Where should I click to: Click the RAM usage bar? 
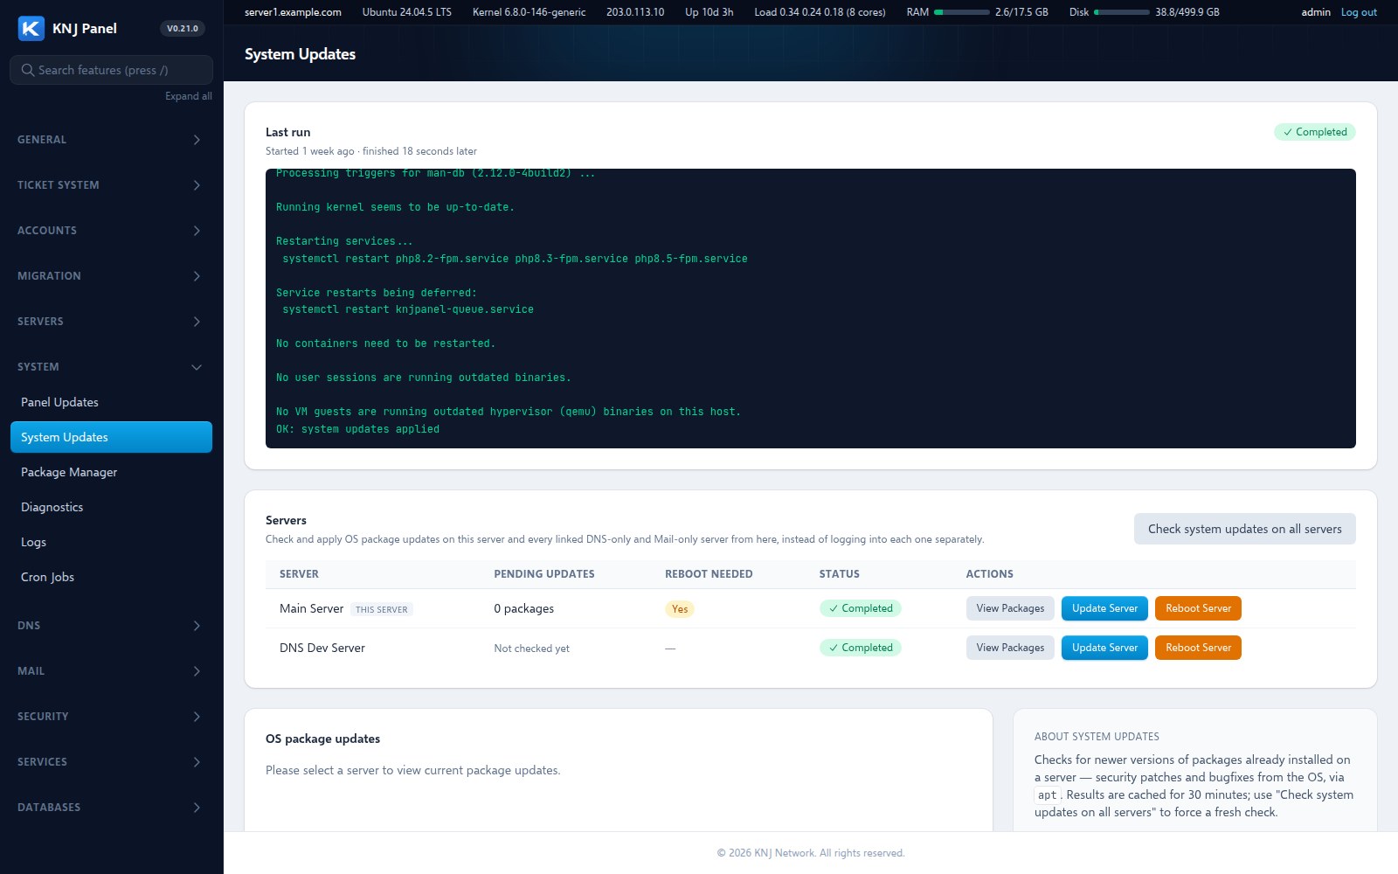click(962, 12)
